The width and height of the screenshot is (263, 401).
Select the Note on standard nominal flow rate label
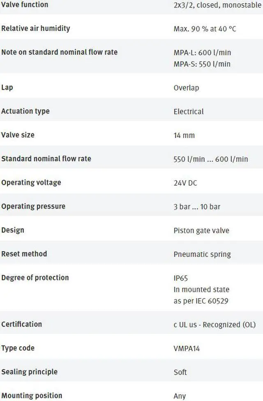(x=59, y=52)
